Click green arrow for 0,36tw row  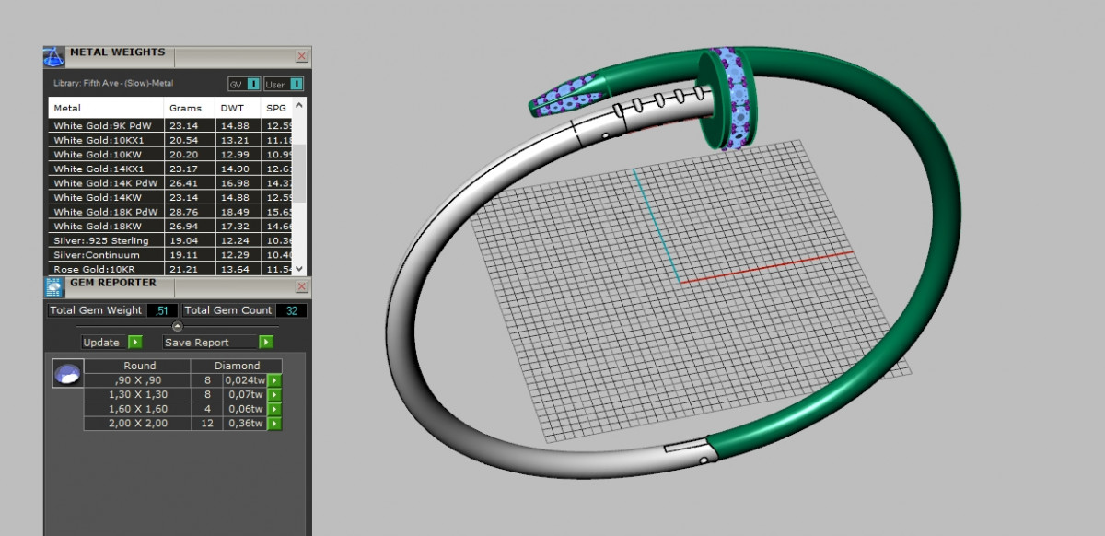(274, 424)
